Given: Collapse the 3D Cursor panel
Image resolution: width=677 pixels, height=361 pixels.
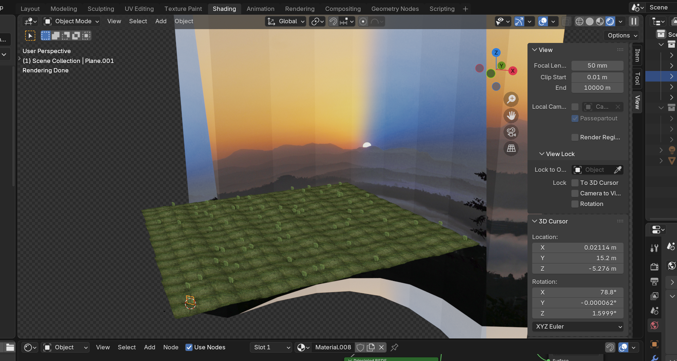Looking at the screenshot, I should click(534, 221).
